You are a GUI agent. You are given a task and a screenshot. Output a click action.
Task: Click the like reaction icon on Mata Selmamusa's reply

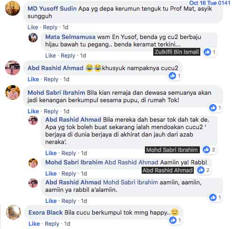click(207, 52)
